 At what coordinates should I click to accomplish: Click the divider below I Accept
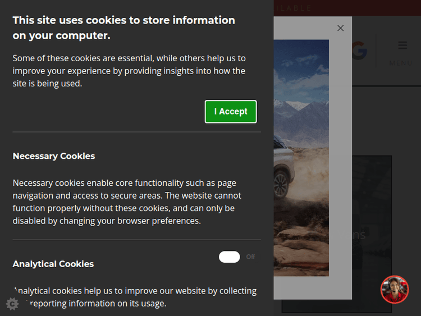[136, 132]
